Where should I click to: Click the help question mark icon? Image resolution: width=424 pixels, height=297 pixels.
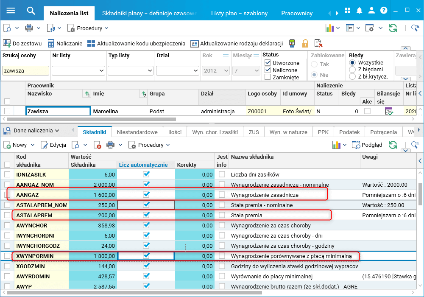point(384,10)
